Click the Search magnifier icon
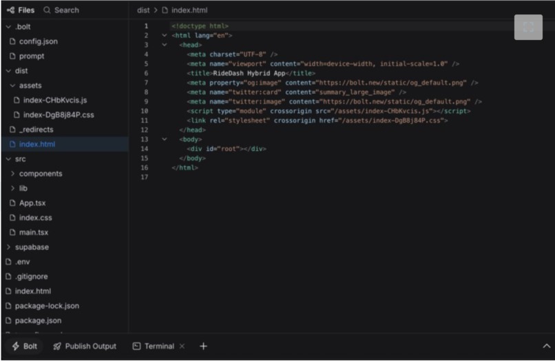Image resolution: width=555 pixels, height=361 pixels. tap(47, 10)
